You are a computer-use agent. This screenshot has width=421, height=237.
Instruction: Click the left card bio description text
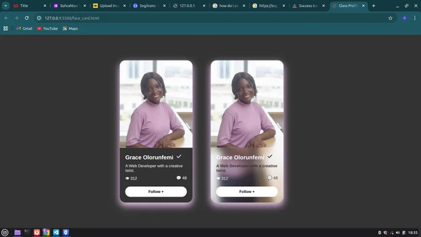(154, 168)
